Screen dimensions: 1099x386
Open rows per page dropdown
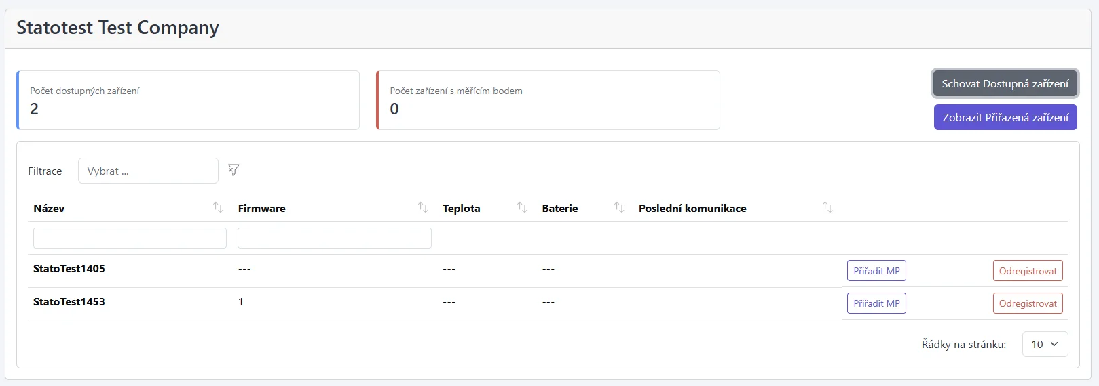(1045, 344)
